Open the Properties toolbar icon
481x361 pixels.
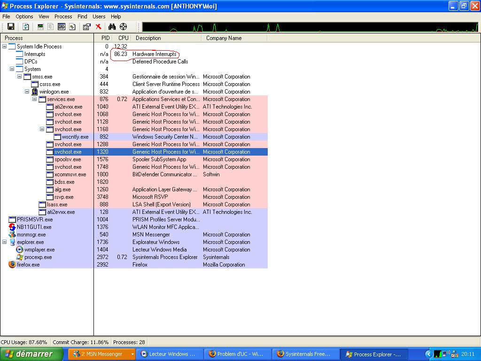tap(87, 27)
